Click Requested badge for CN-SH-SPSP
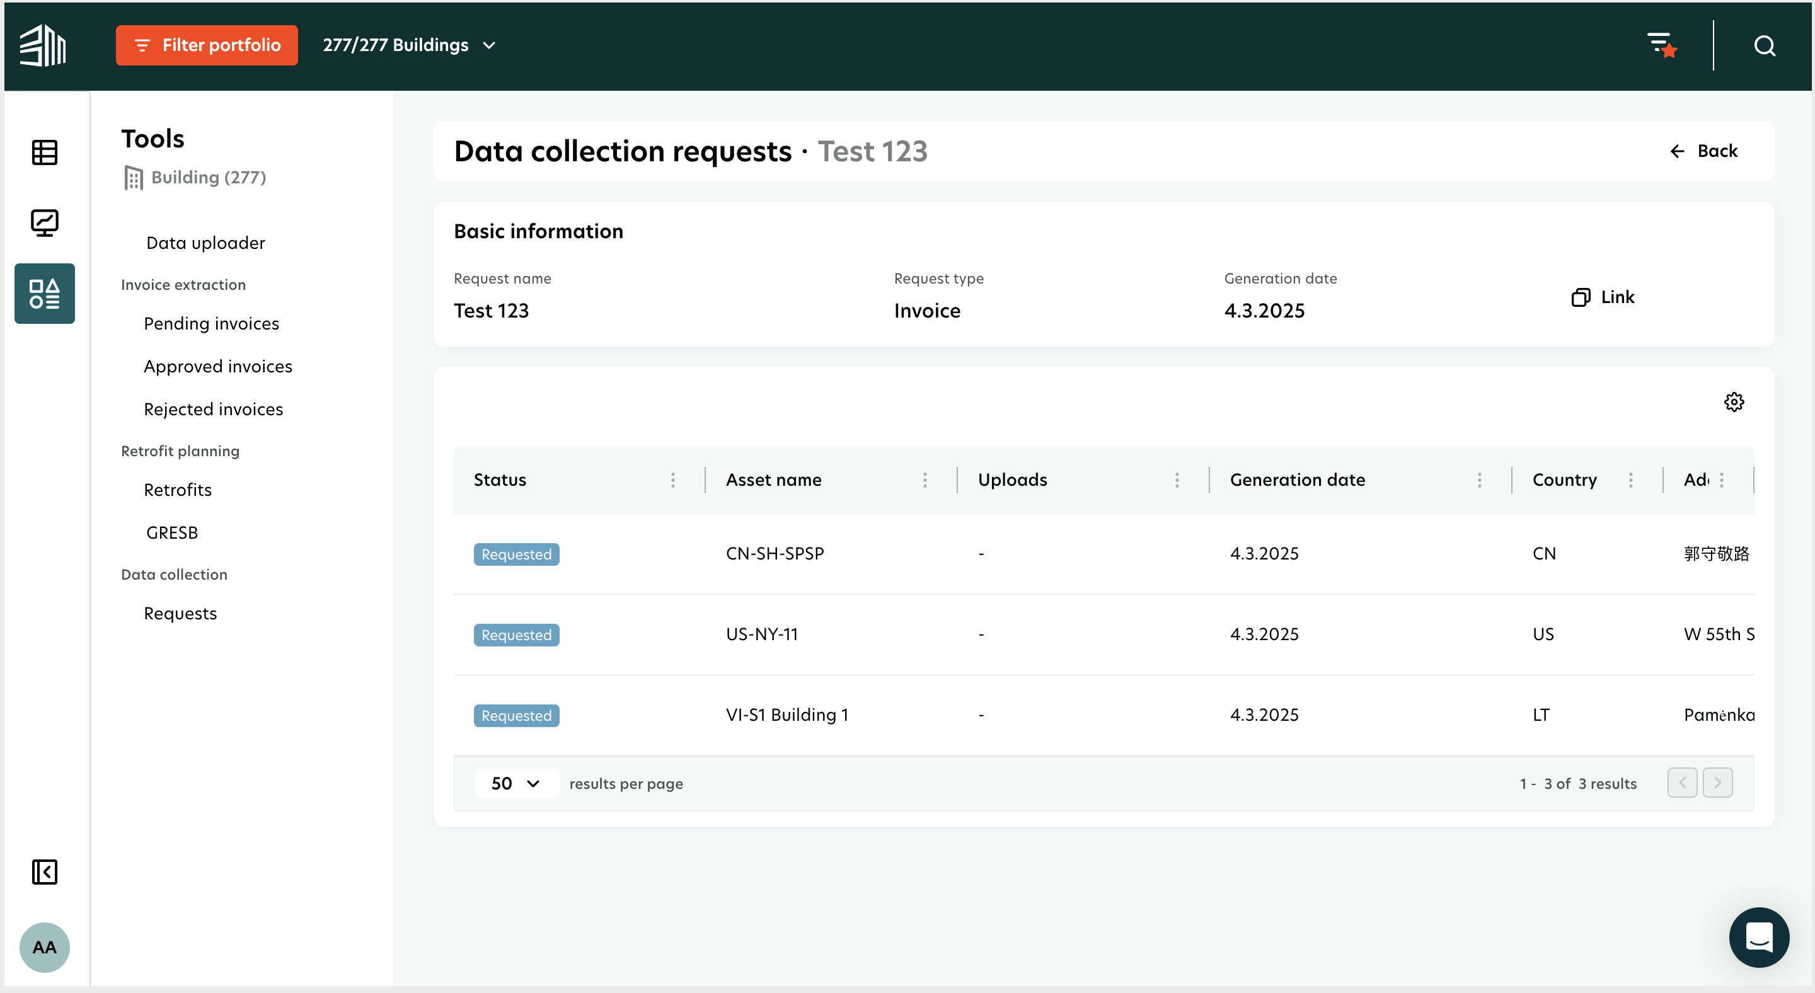The width and height of the screenshot is (1815, 993). pos(517,554)
